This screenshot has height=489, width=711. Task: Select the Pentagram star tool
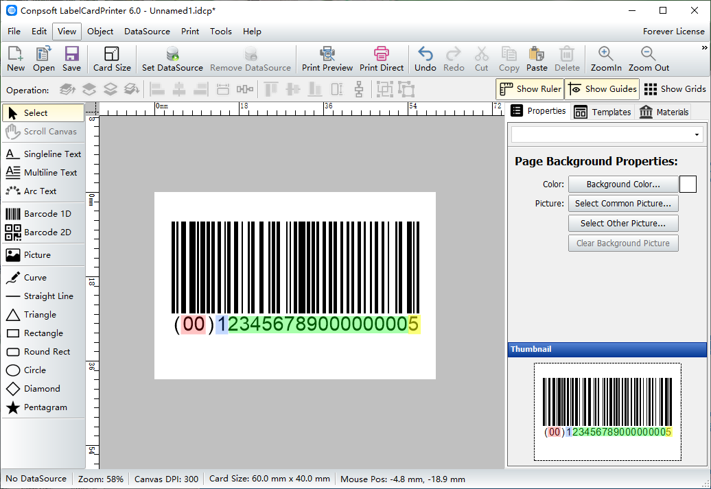[x=43, y=407]
